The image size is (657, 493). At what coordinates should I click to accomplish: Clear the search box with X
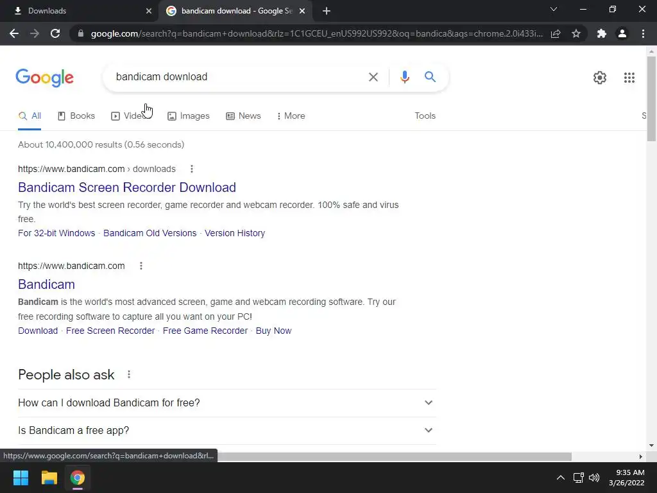[x=373, y=77]
